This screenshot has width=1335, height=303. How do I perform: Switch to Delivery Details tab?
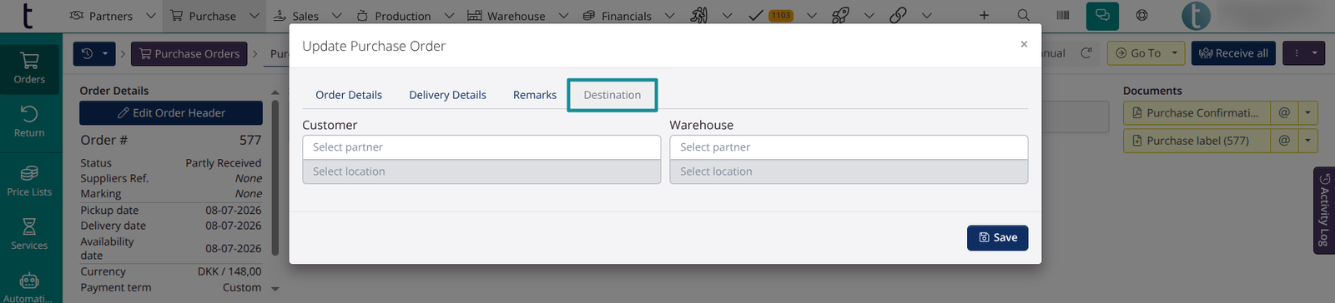447,95
